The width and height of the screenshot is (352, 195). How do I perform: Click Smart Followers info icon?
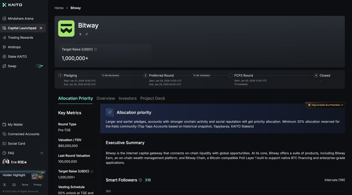pos(141,180)
